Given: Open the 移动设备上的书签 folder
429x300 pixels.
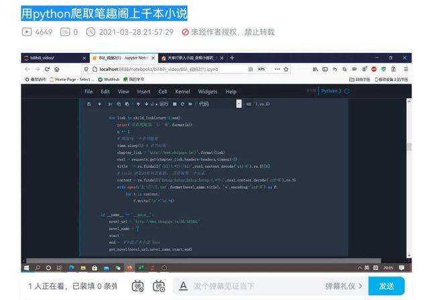Looking at the screenshot, I should point(391,79).
